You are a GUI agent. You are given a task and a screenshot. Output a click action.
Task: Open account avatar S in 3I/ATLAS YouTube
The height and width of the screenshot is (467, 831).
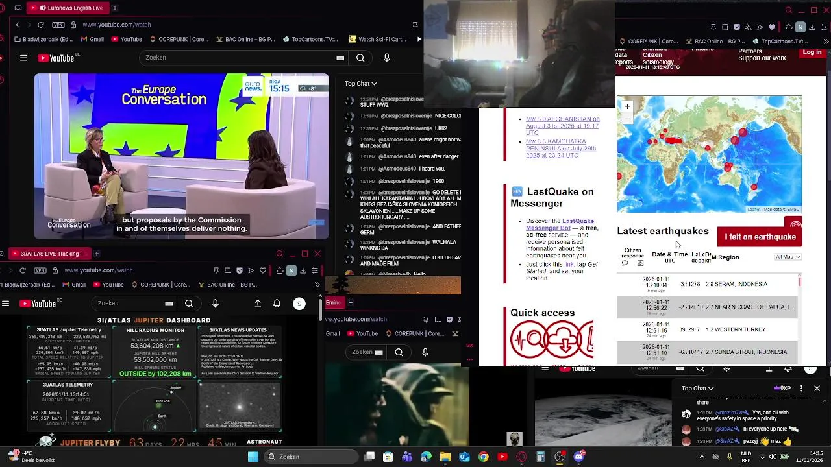pos(299,304)
